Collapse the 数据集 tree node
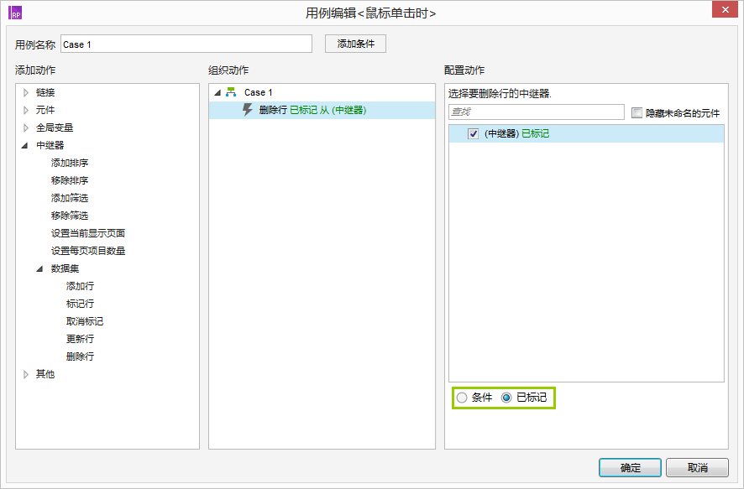The image size is (744, 489). (x=39, y=268)
